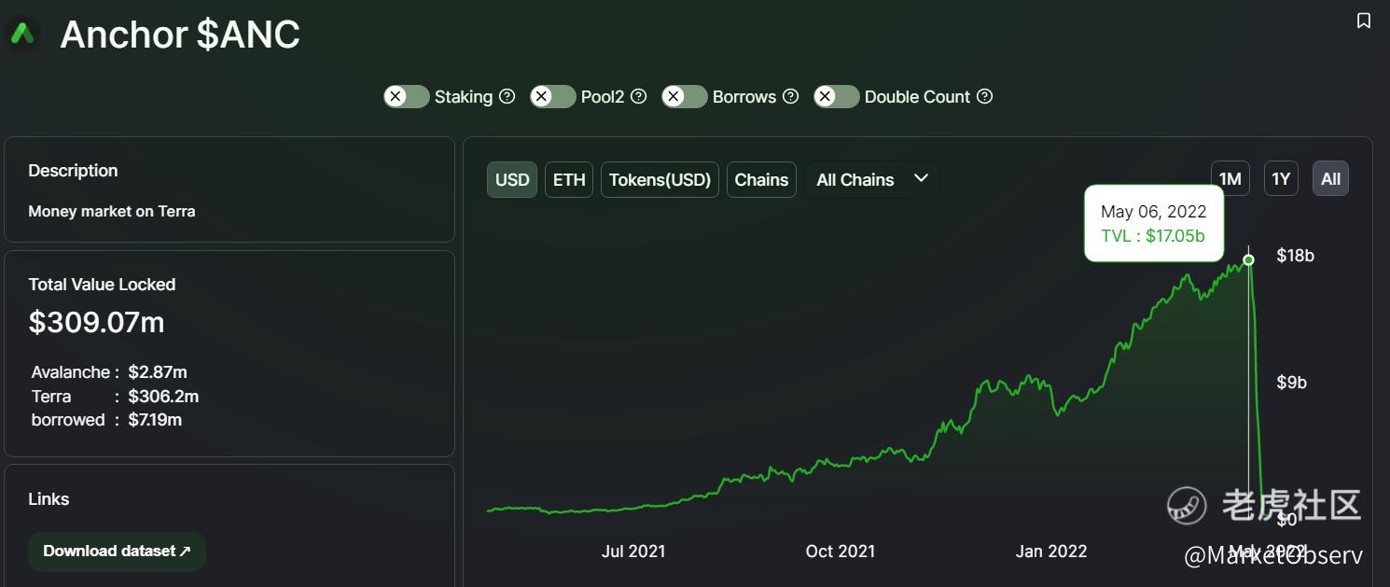1390x587 pixels.
Task: Click Double Count help icon
Action: click(985, 96)
